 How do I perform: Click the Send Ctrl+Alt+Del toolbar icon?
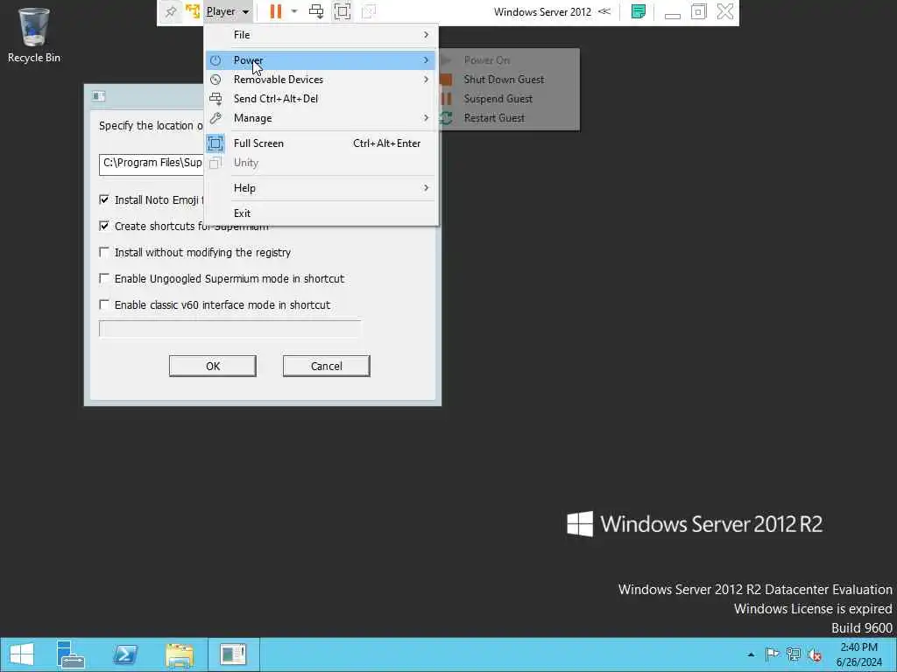pyautogui.click(x=315, y=11)
